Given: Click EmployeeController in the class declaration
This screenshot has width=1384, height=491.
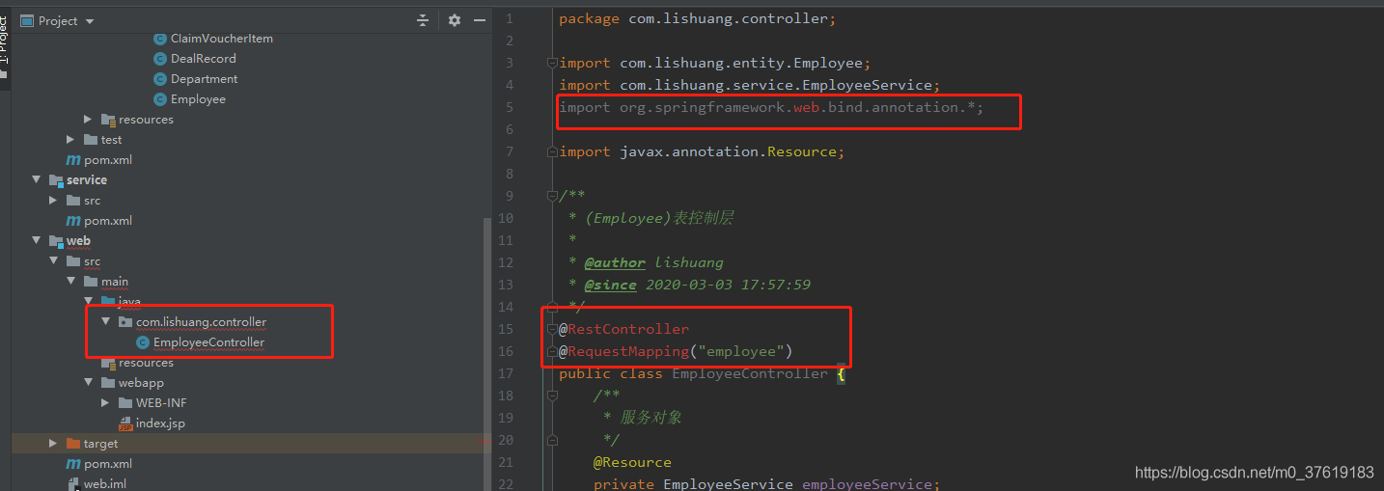Looking at the screenshot, I should click(x=750, y=373).
